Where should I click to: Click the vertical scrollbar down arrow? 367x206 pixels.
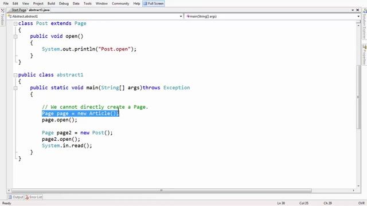tap(358, 186)
